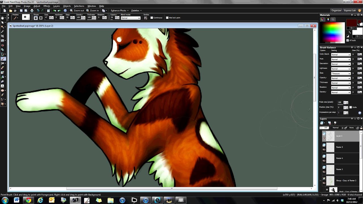Click the Open file folder icon
Image resolution: width=363 pixels, height=204 pixels.
pyautogui.click(x=10, y=11)
